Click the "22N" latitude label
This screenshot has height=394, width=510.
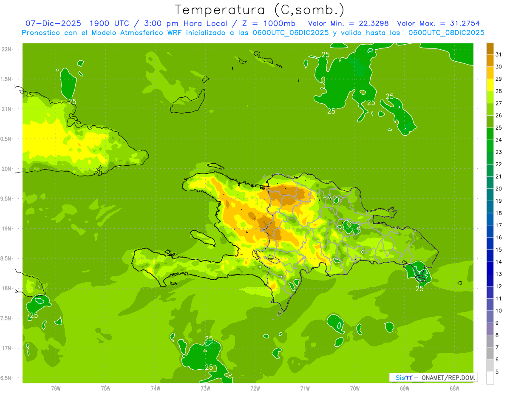[6, 49]
